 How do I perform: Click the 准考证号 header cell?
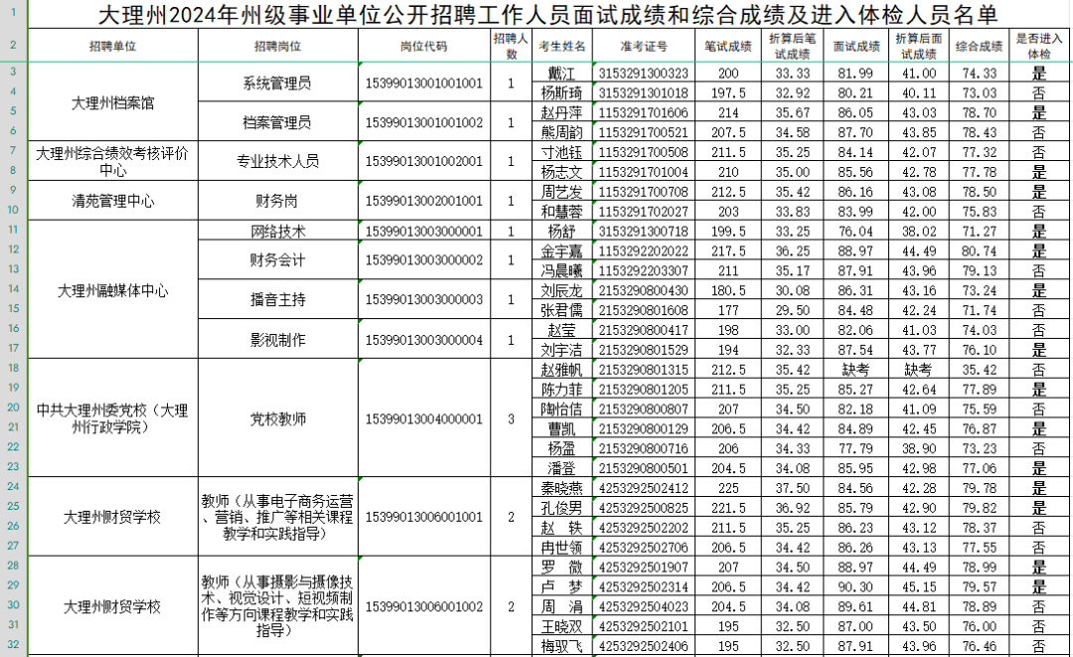(643, 46)
